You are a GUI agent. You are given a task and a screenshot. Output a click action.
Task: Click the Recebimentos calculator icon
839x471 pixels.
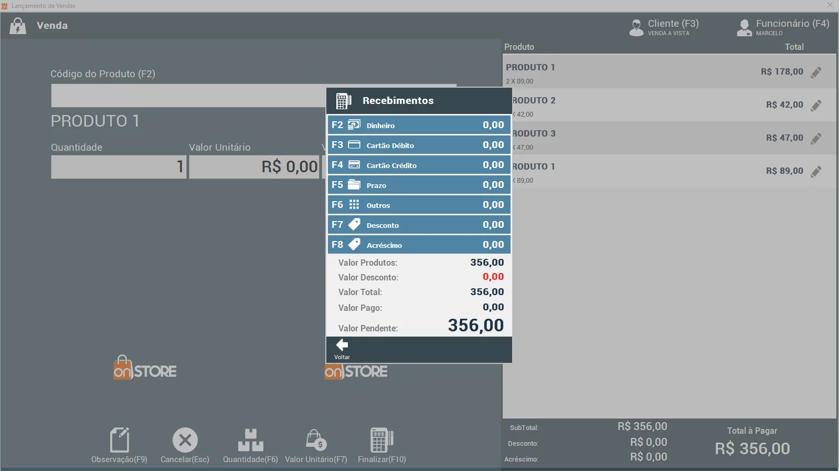[344, 101]
